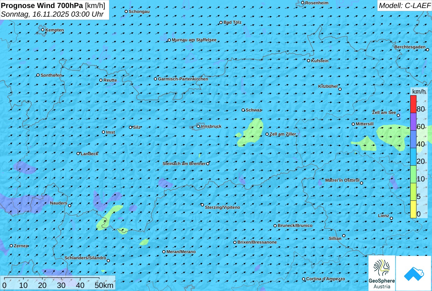
Task: Click the 'Sonthofen' label
Action: tap(51, 75)
